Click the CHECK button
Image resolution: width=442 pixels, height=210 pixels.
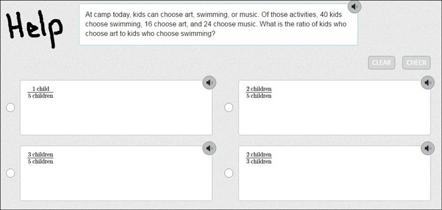[x=417, y=63]
